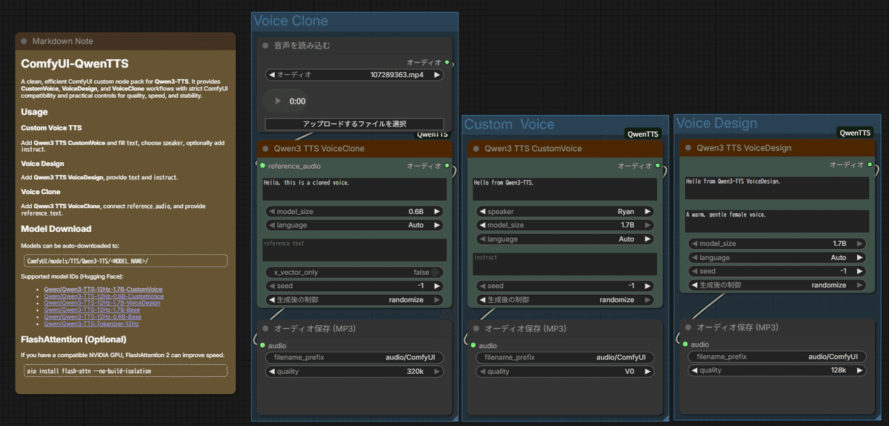Viewport: 889px width, 426px height.
Task: Click the audio input port in Custom Voice save node
Action: [473, 345]
